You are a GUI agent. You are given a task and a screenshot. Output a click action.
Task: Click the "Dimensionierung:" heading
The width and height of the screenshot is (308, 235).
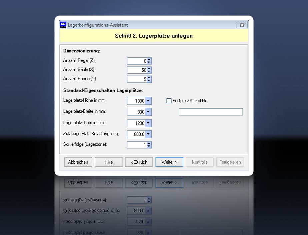pyautogui.click(x=82, y=51)
